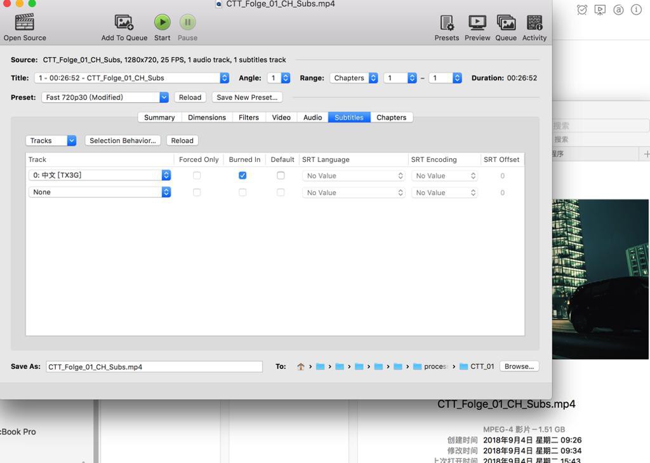Show the Queue icon
650x463 pixels.
click(x=506, y=22)
